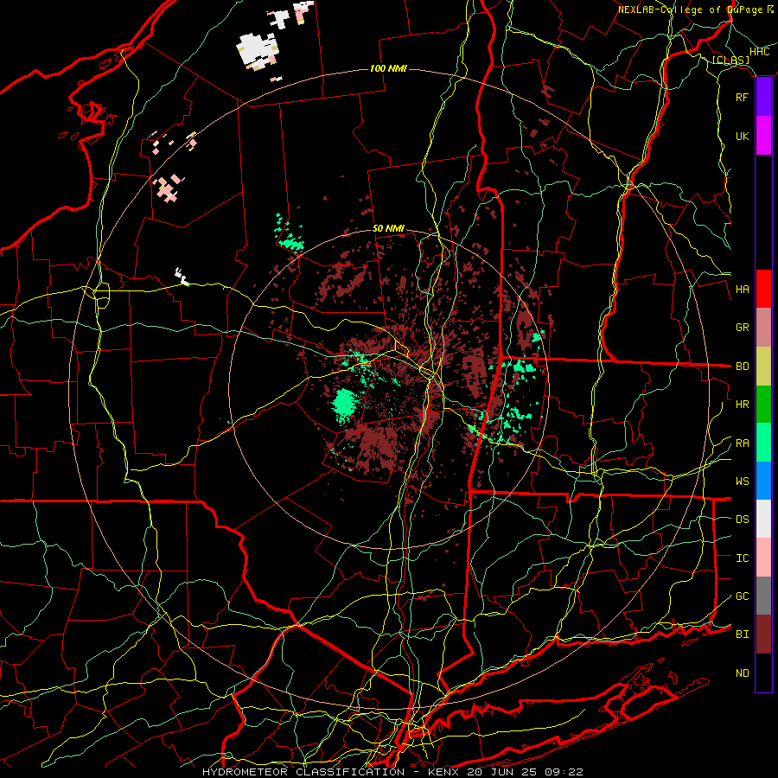
Task: Click the "100 NMI" range ring label
Action: tap(388, 68)
